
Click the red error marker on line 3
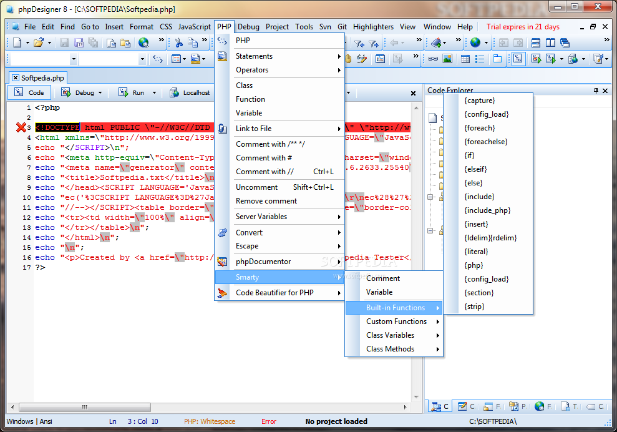tap(21, 127)
